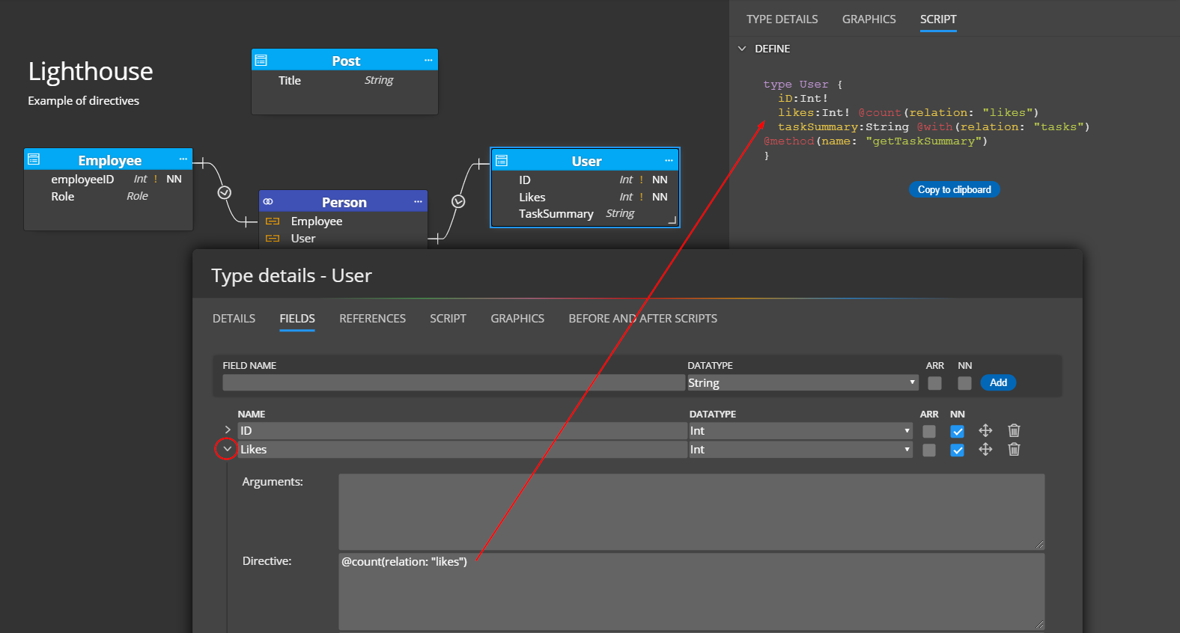Select the Person node header

point(343,201)
